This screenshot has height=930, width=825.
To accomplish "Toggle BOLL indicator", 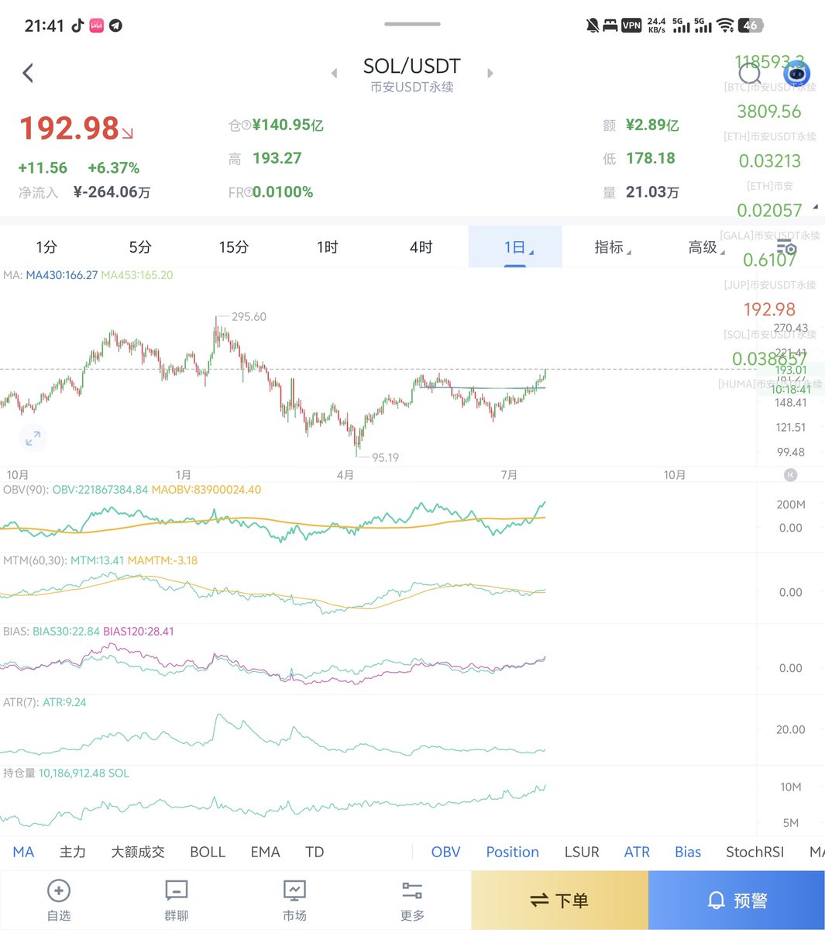I will tap(208, 852).
